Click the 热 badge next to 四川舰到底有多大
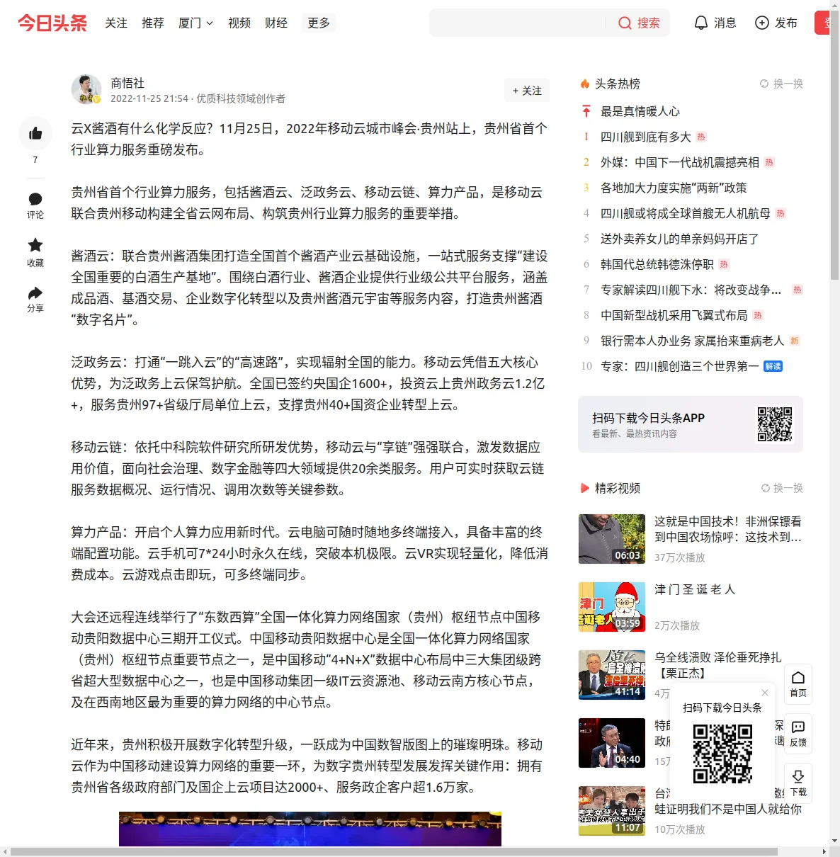The image size is (840, 857). (701, 137)
